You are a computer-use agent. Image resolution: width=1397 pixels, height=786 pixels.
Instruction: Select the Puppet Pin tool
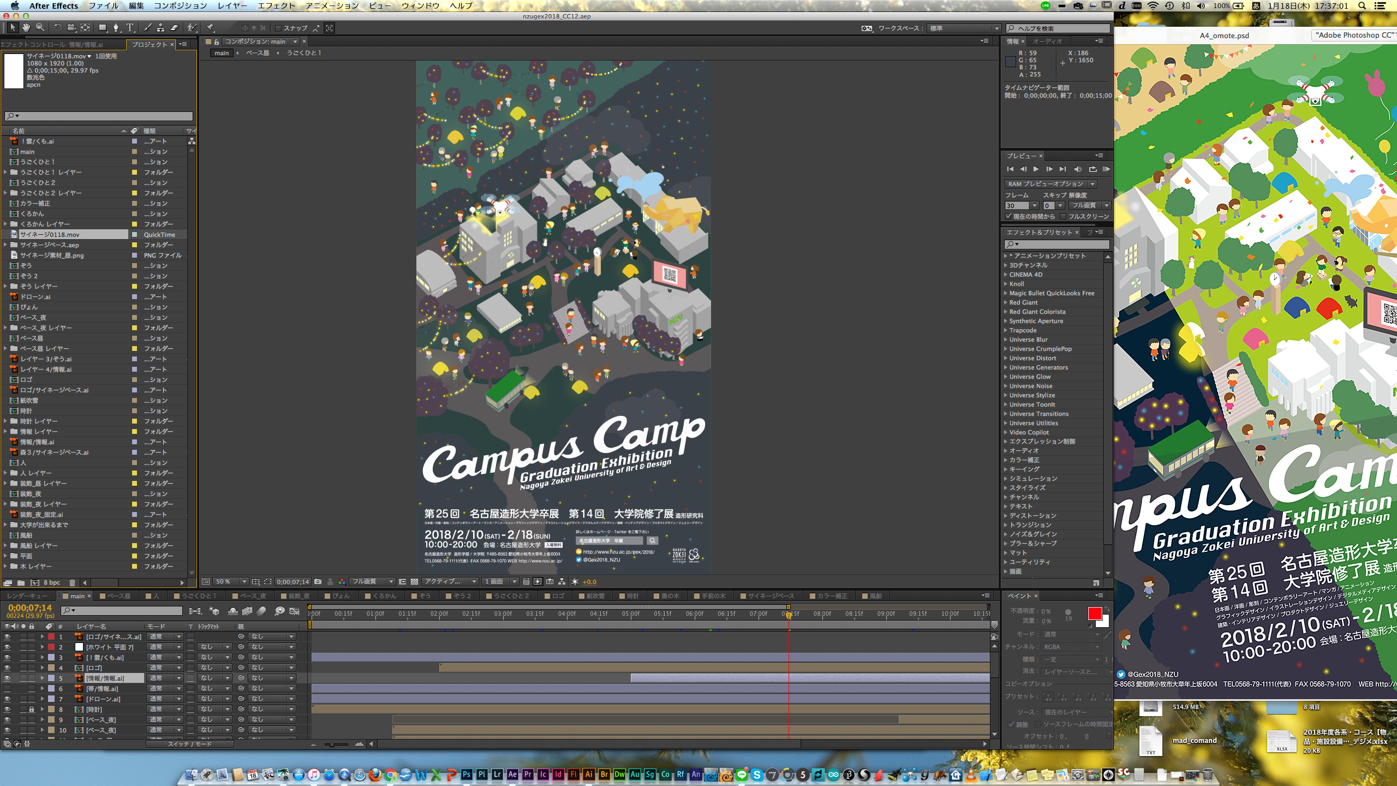210,28
